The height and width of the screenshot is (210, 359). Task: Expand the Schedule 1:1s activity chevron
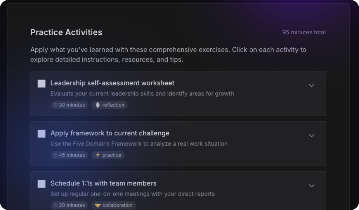tap(311, 185)
